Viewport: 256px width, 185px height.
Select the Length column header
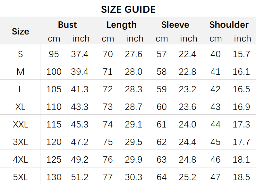121,25
